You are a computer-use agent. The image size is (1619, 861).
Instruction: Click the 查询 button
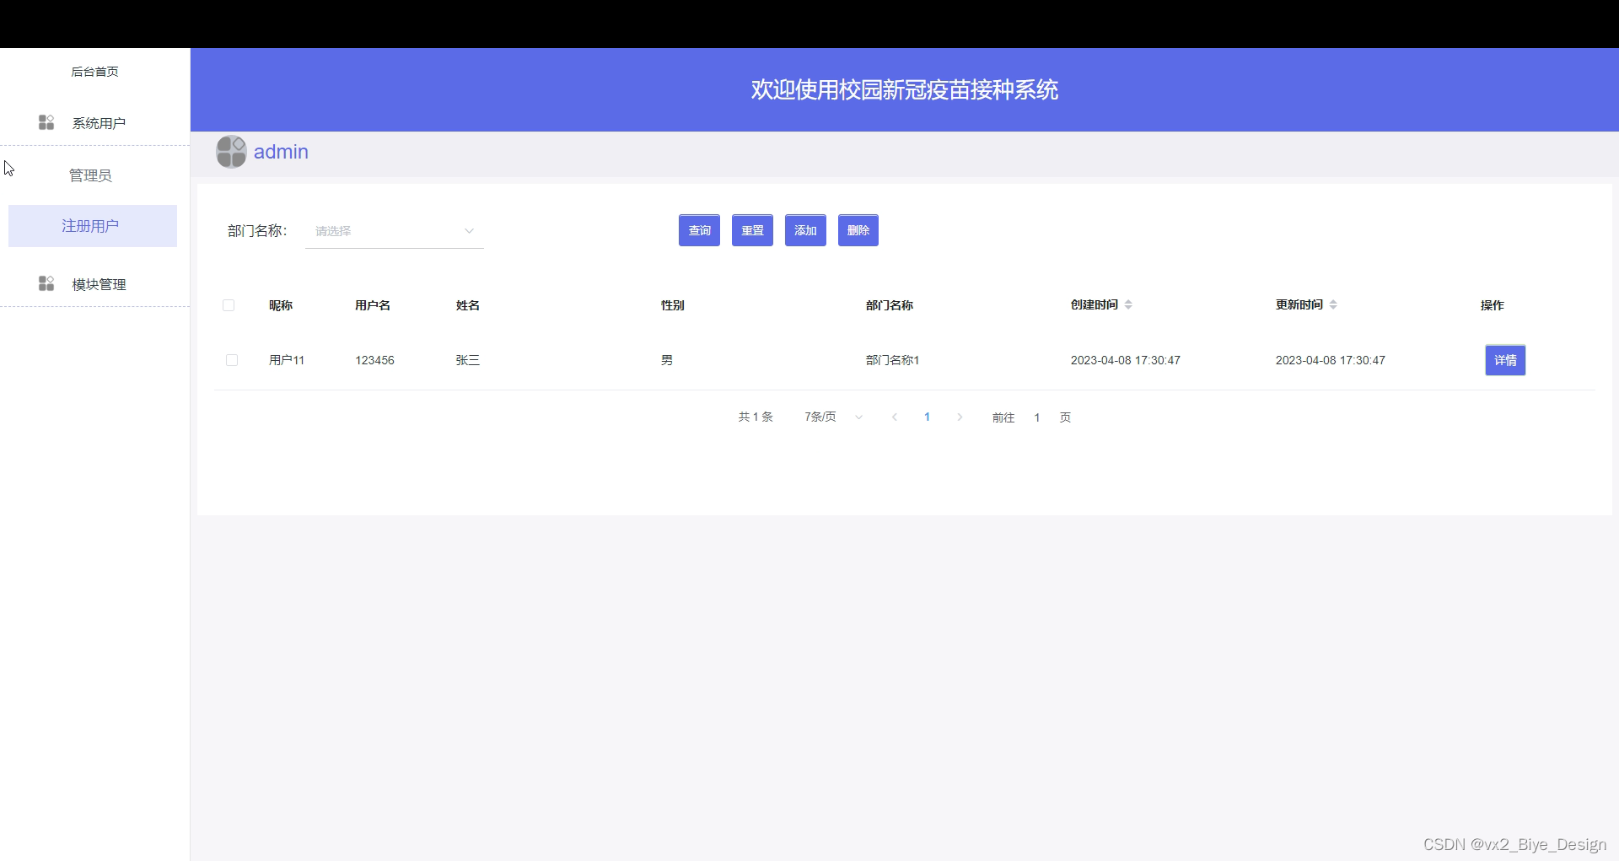(699, 230)
